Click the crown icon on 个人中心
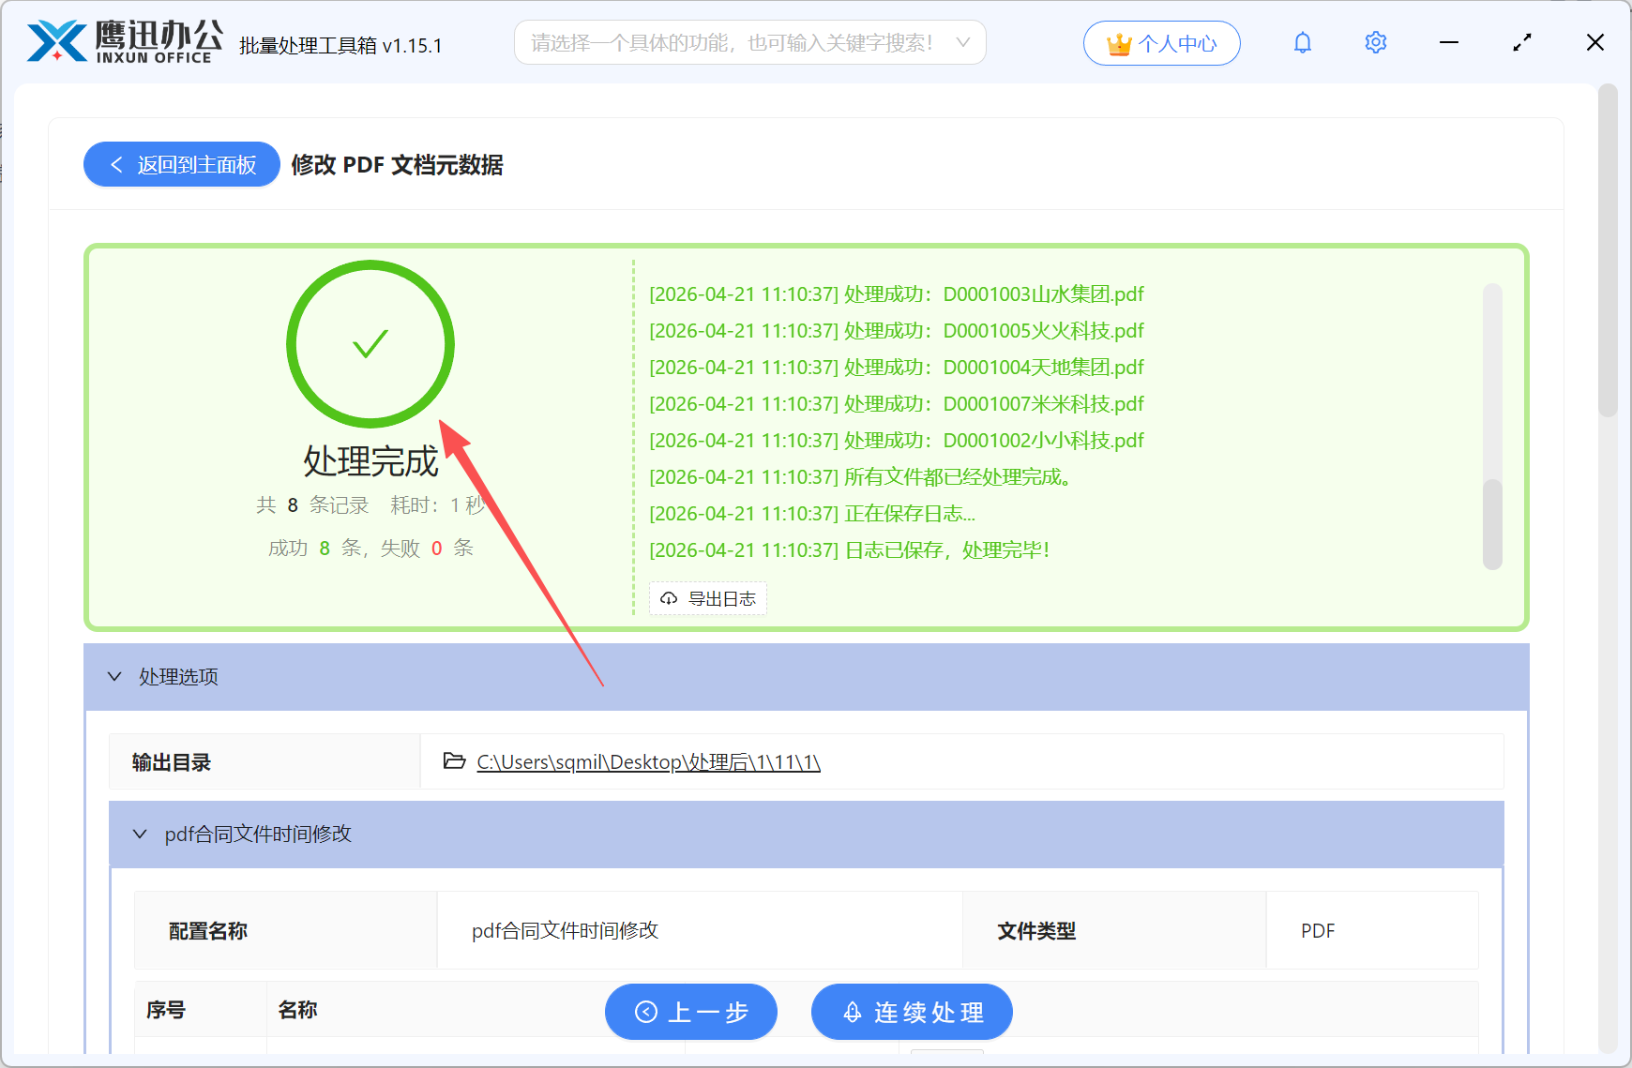1632x1068 pixels. click(x=1117, y=42)
